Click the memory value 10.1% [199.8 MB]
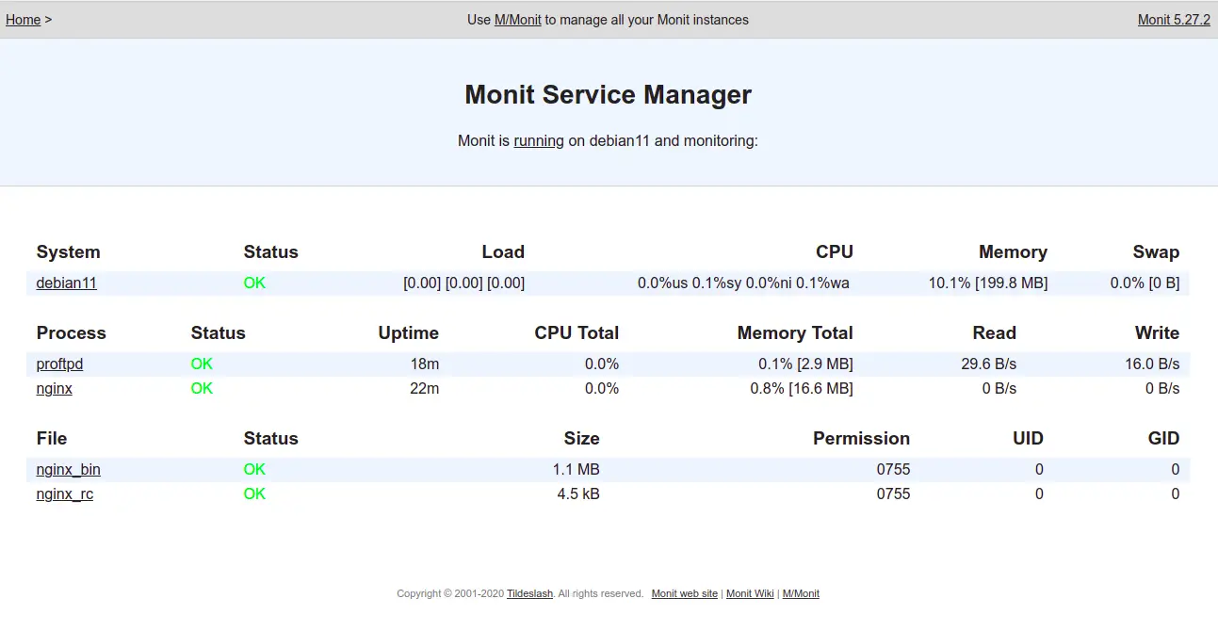 (988, 283)
